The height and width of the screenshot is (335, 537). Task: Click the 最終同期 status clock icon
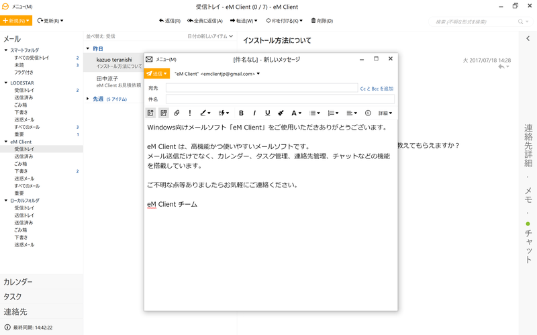pyautogui.click(x=7, y=328)
